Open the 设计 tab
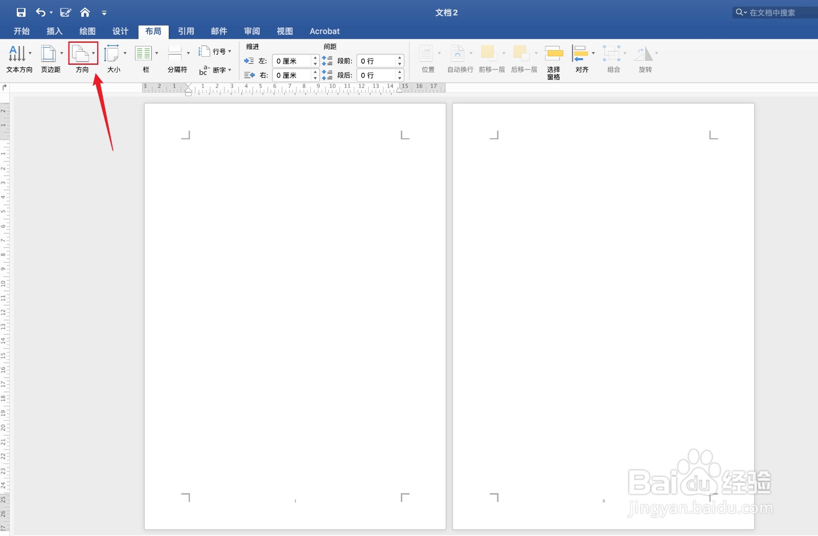This screenshot has width=818, height=536. coord(120,31)
